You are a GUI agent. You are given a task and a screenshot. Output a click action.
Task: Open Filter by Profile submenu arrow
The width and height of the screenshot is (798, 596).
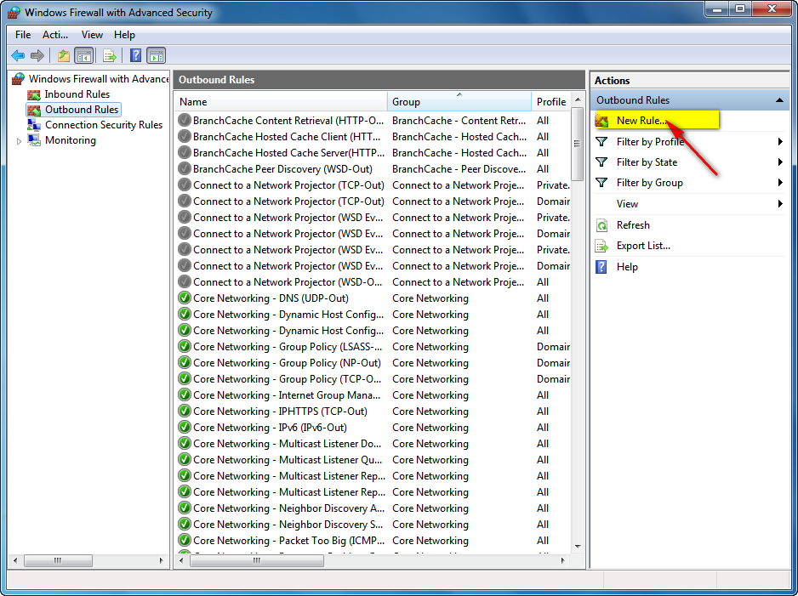click(x=779, y=142)
